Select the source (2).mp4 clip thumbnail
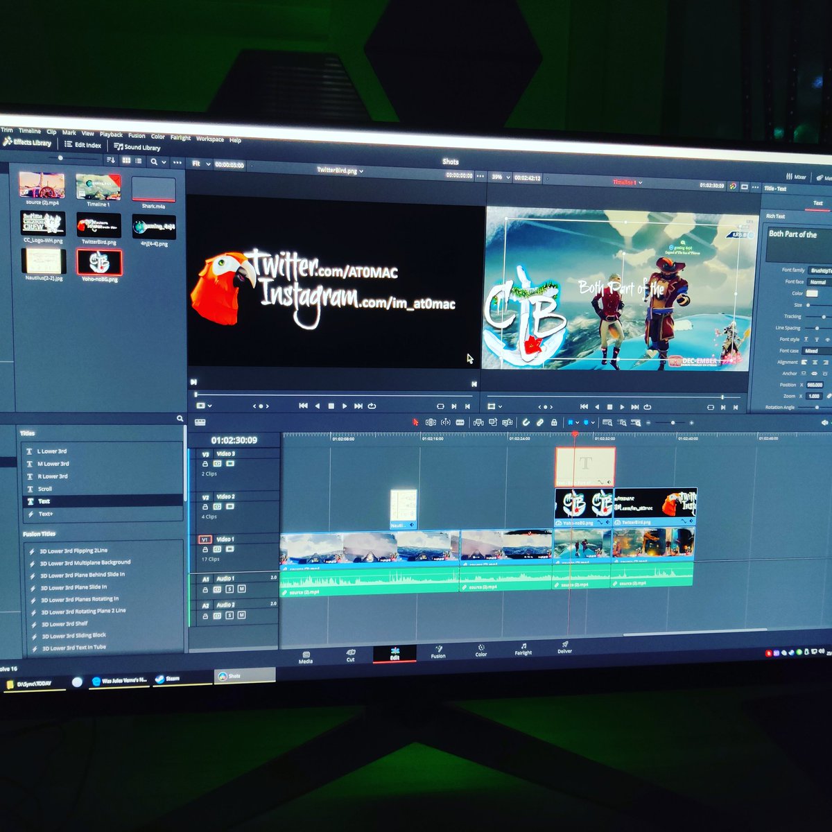This screenshot has height=832, width=832. tap(42, 186)
